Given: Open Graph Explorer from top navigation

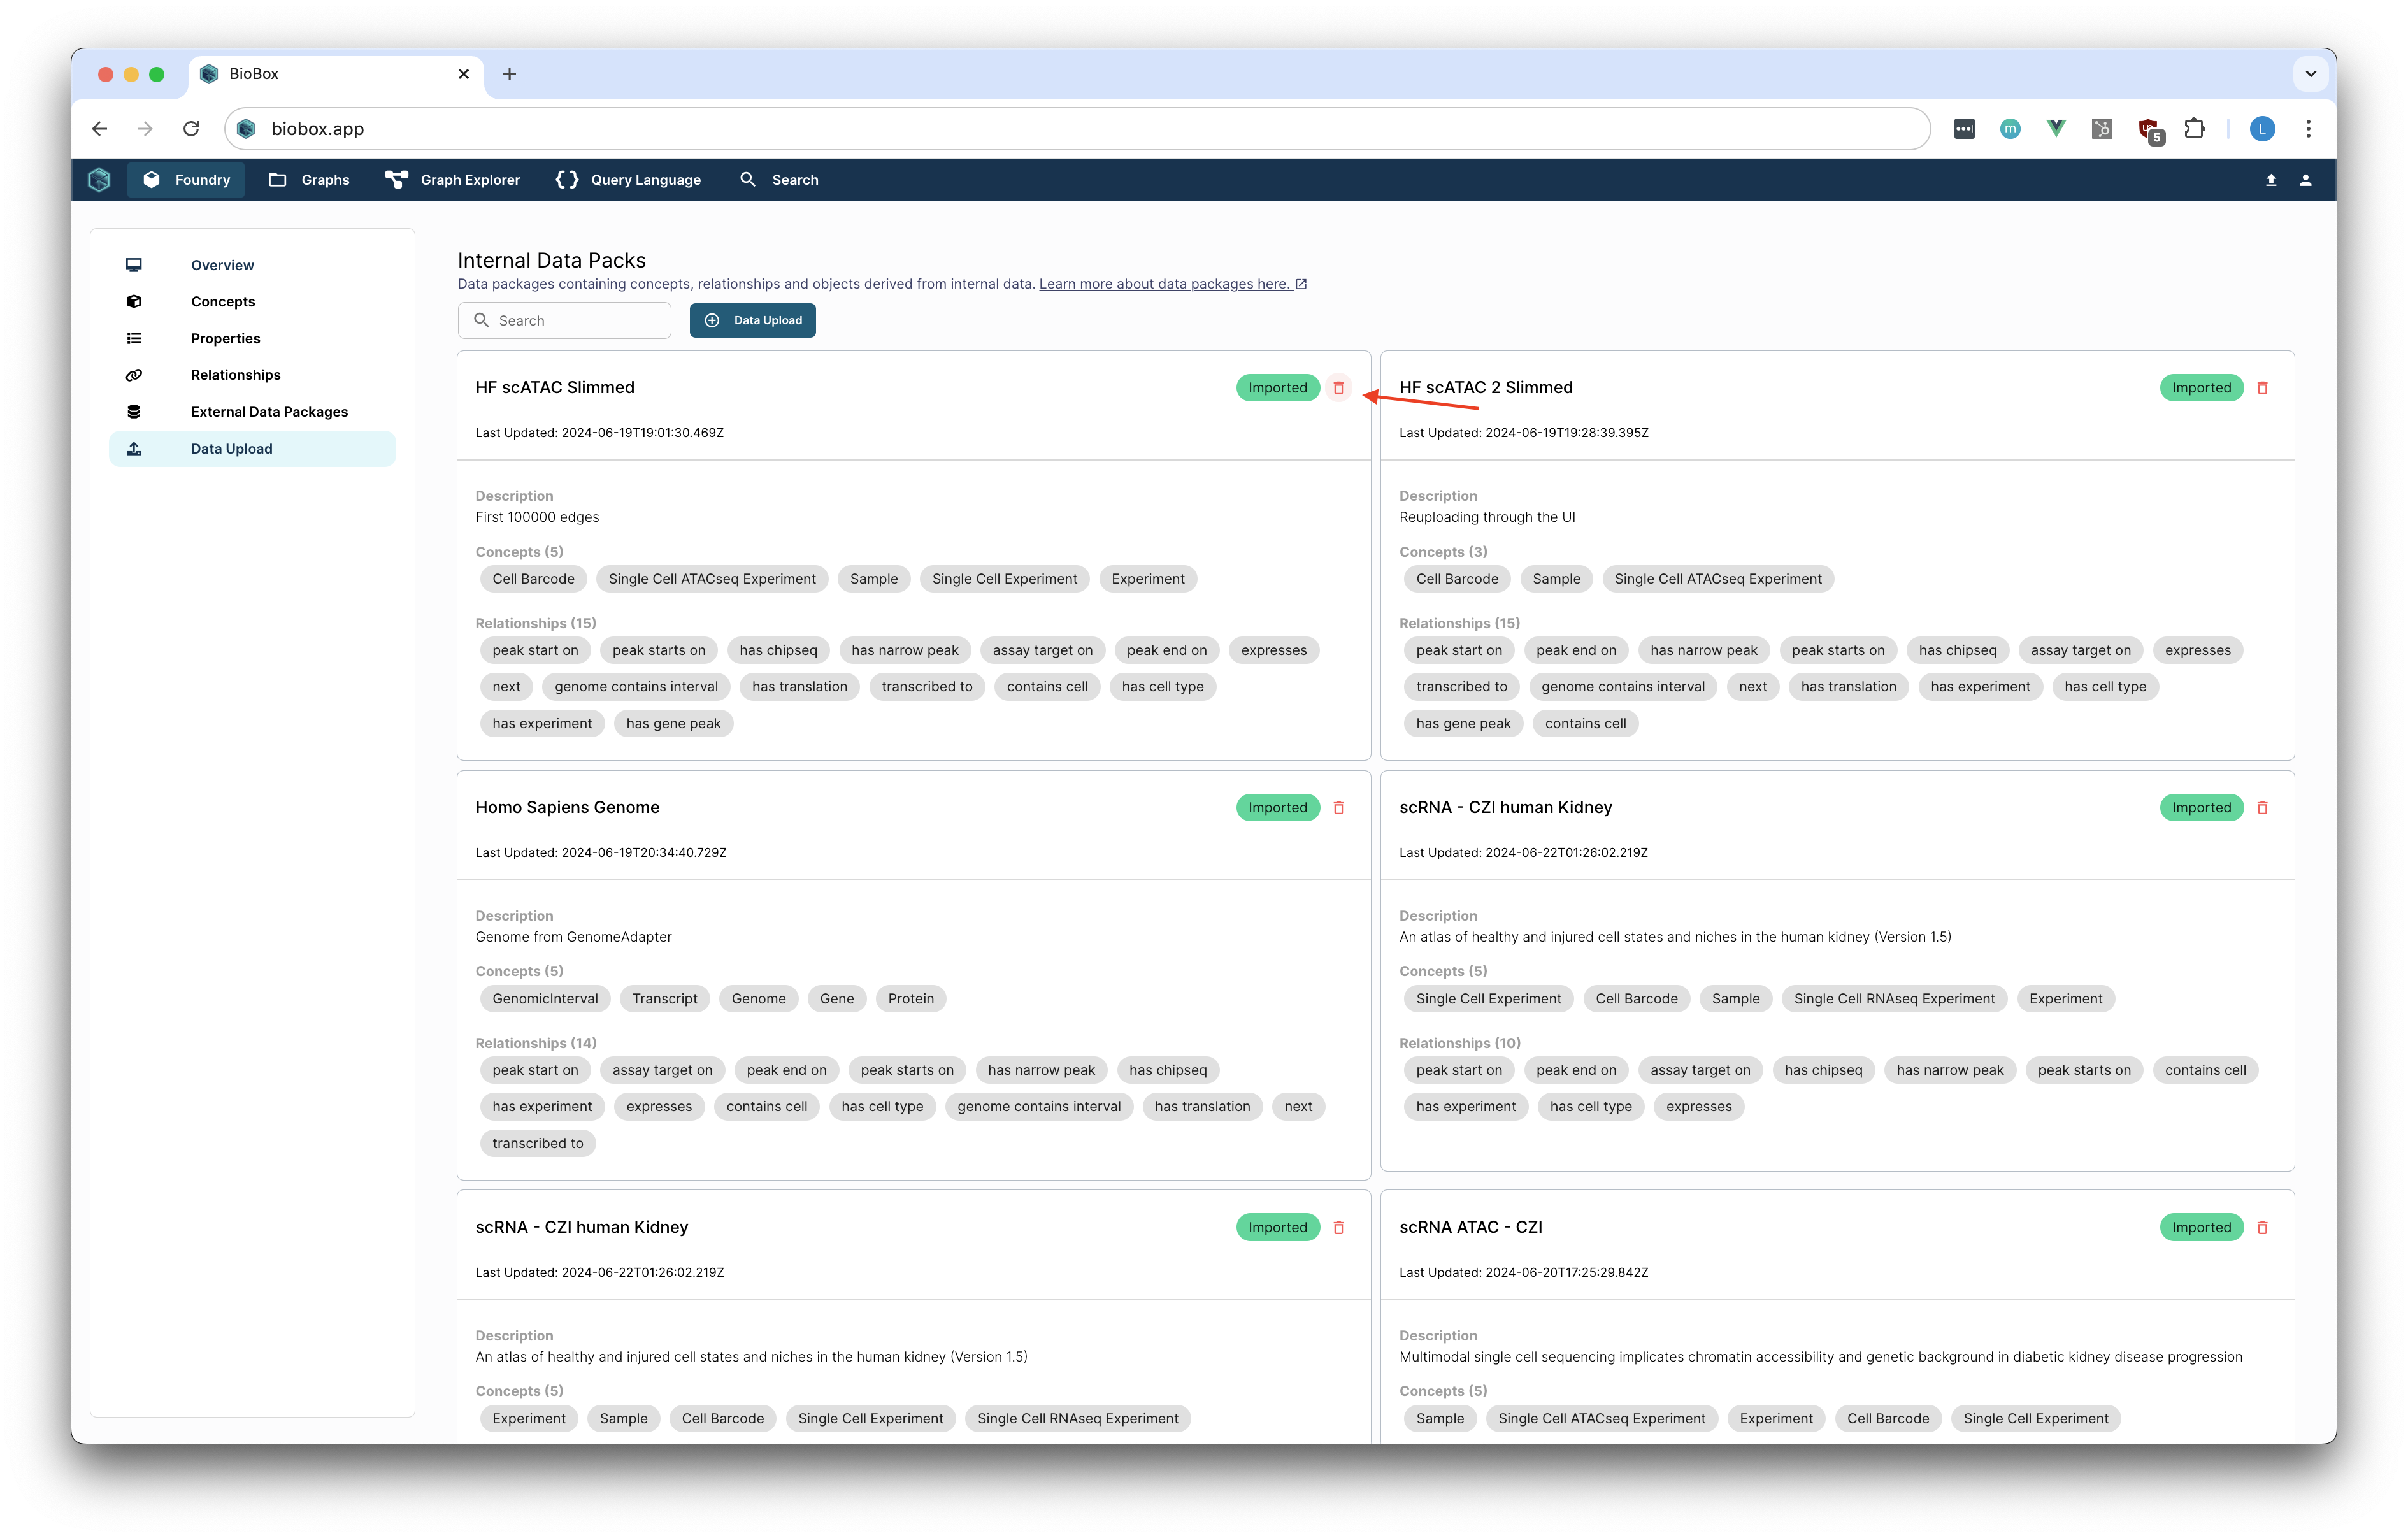Looking at the screenshot, I should point(453,180).
